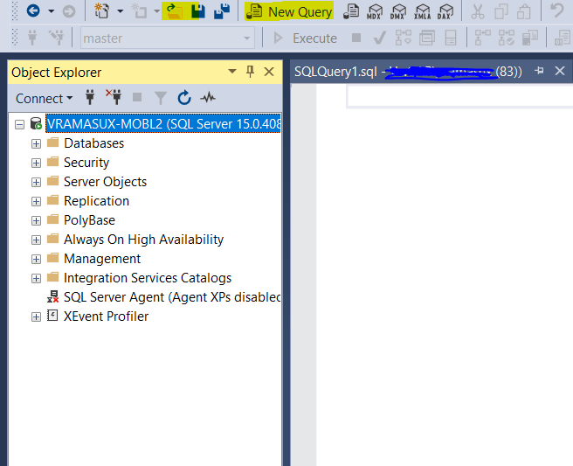
Task: Navigate backward with the blue back arrow
Action: point(33,11)
